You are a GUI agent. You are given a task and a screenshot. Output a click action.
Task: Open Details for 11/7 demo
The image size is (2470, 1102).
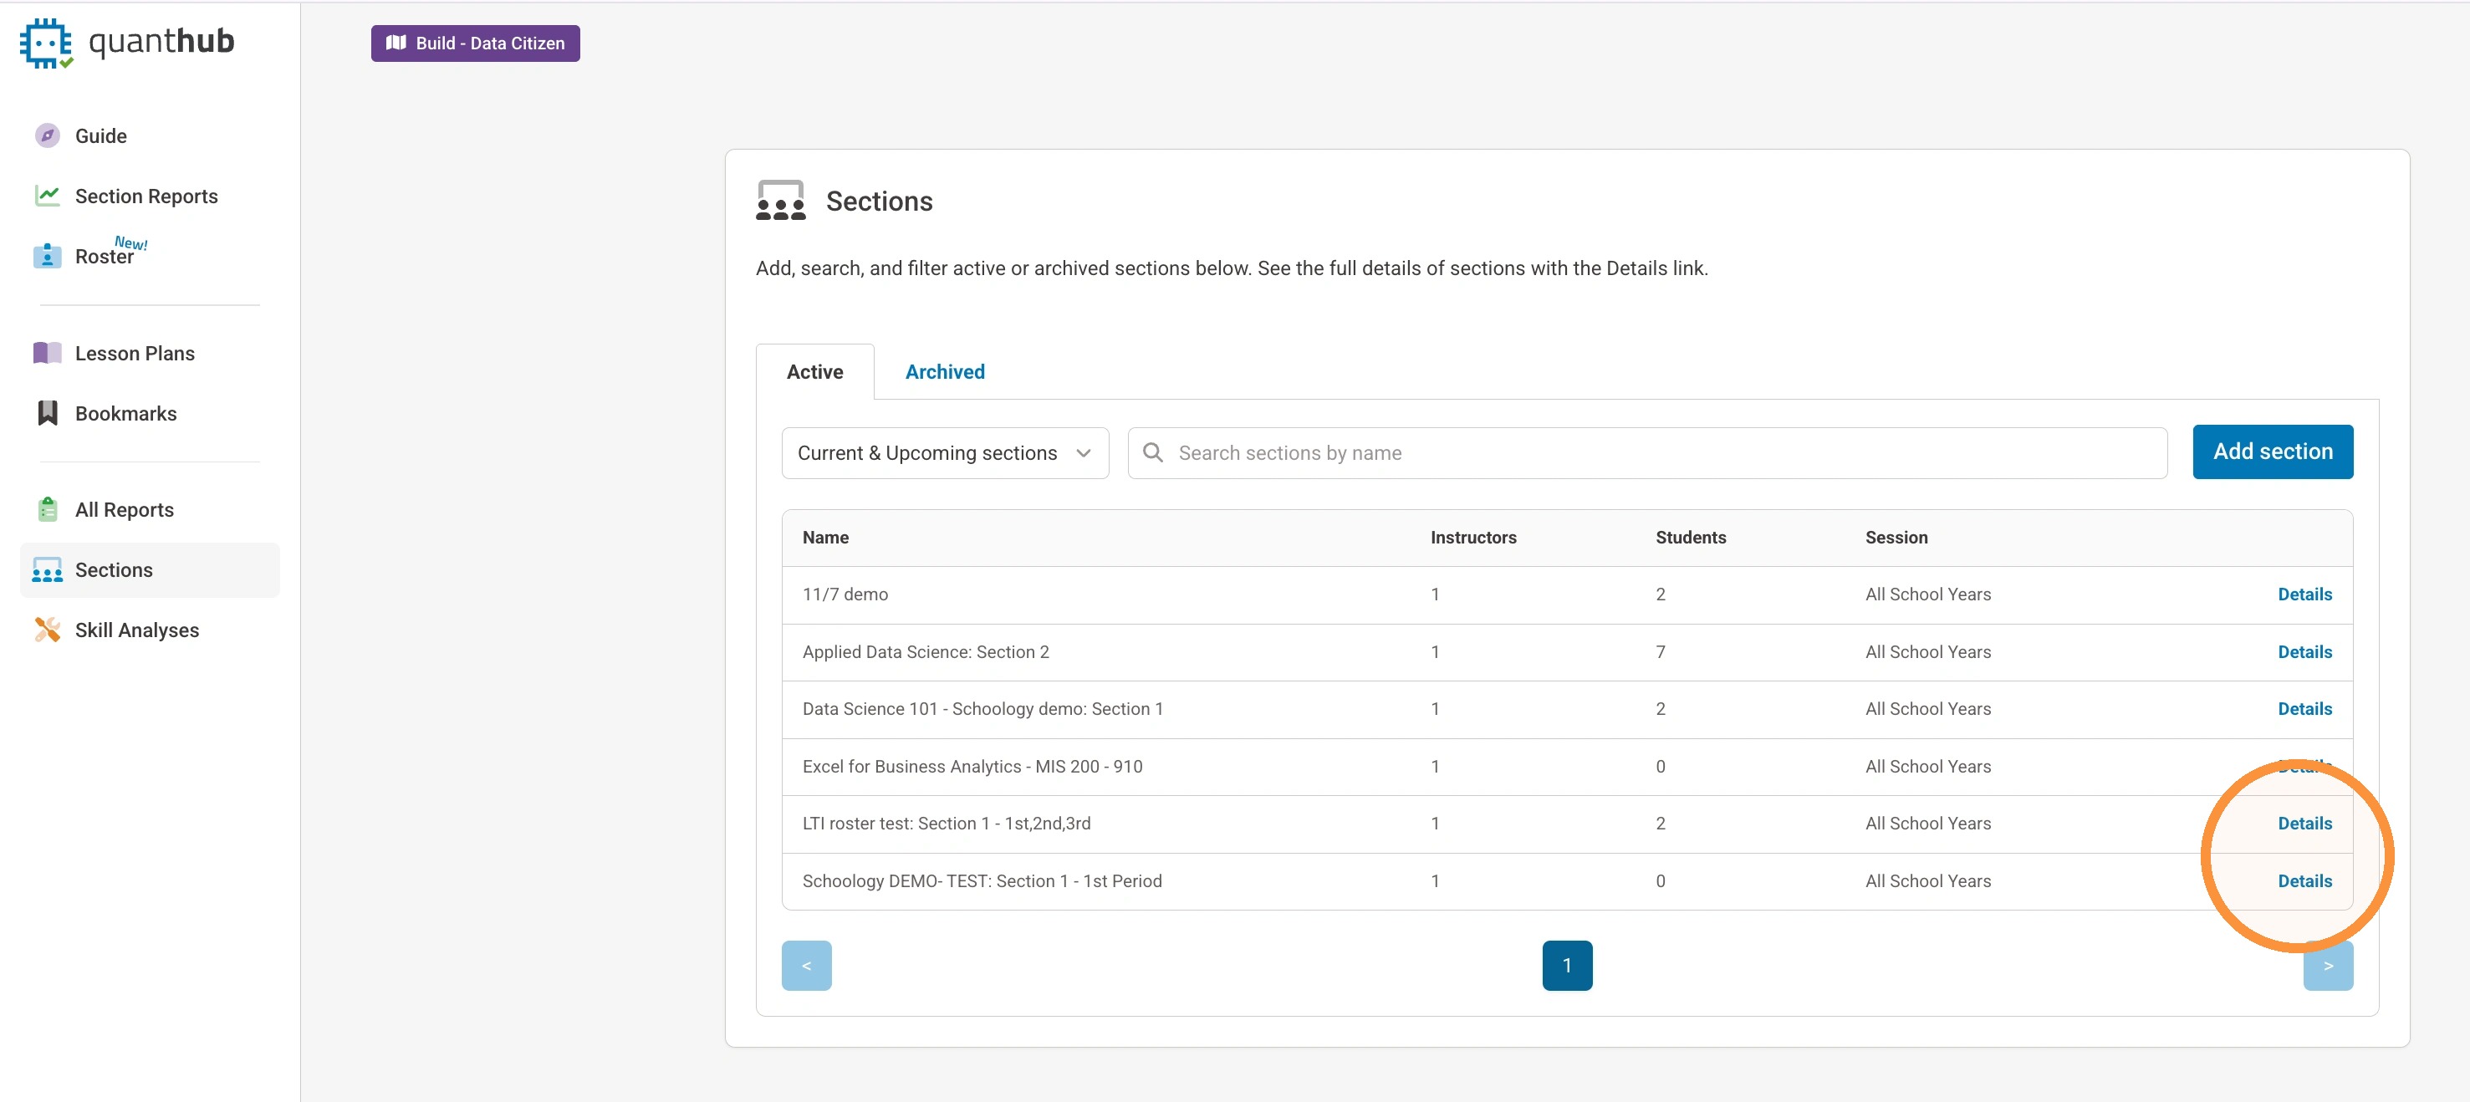pos(2304,594)
